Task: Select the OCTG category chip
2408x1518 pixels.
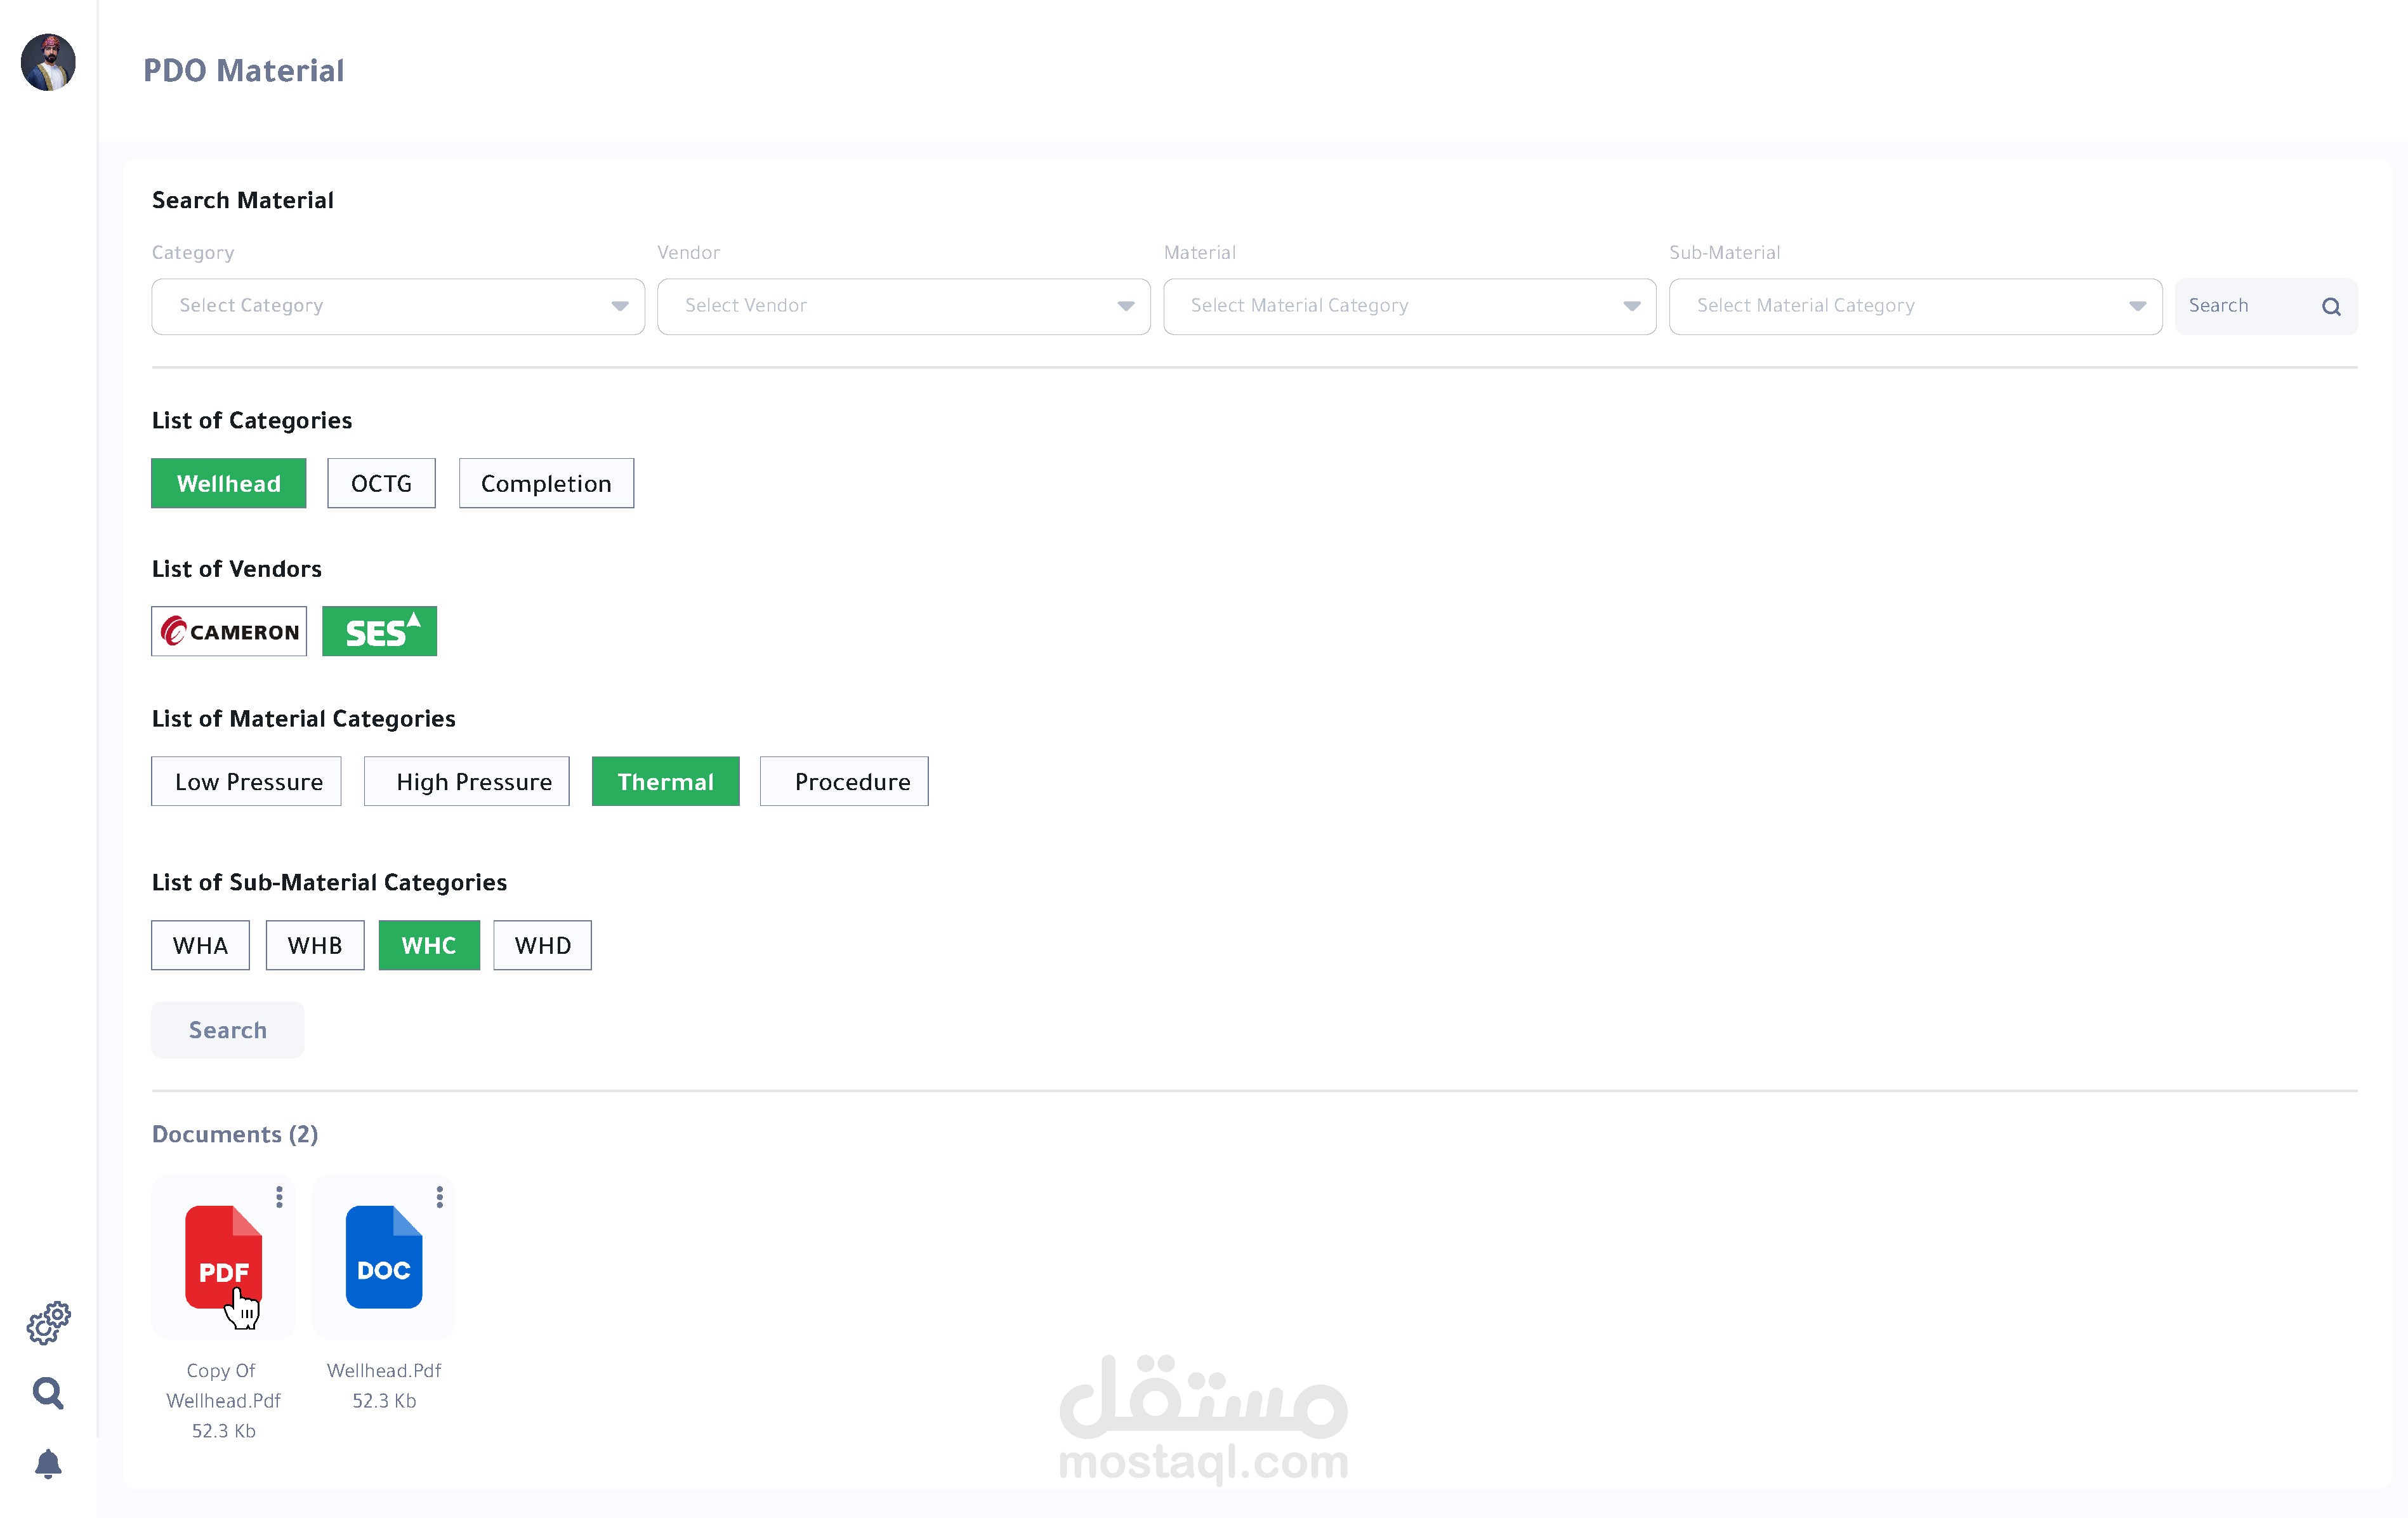Action: 381,483
